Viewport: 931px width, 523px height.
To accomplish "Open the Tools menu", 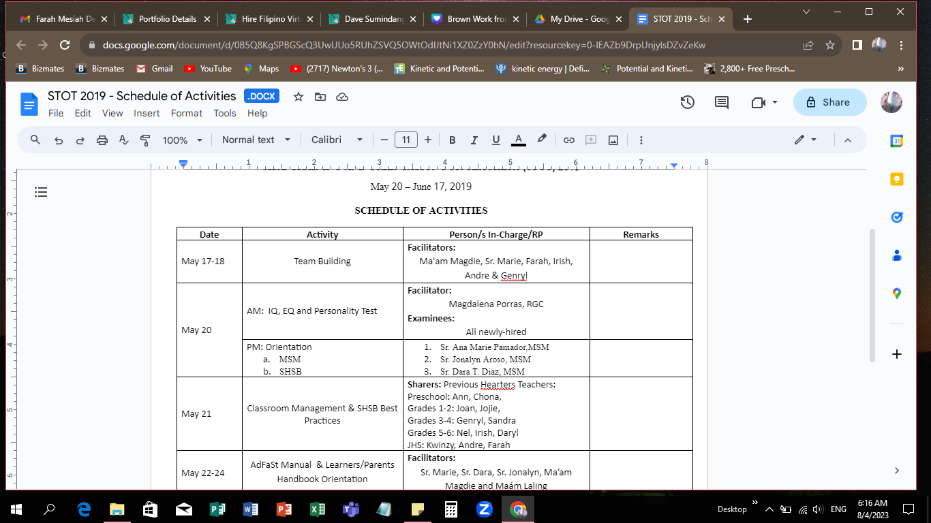I will [225, 113].
